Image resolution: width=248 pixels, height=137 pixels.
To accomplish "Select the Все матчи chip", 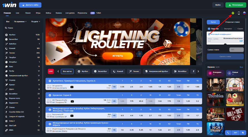I will point(67,71).
